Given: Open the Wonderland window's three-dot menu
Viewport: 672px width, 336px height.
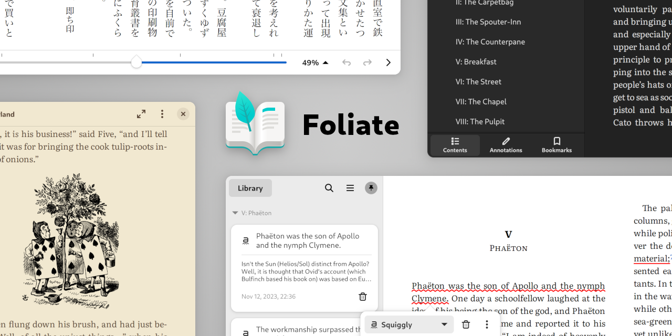Looking at the screenshot, I should click(162, 114).
